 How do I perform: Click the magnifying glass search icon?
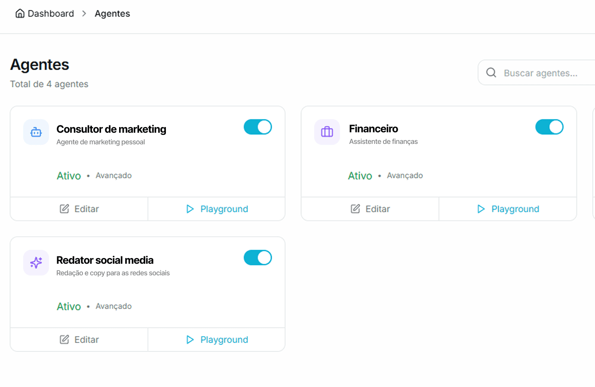coord(491,73)
